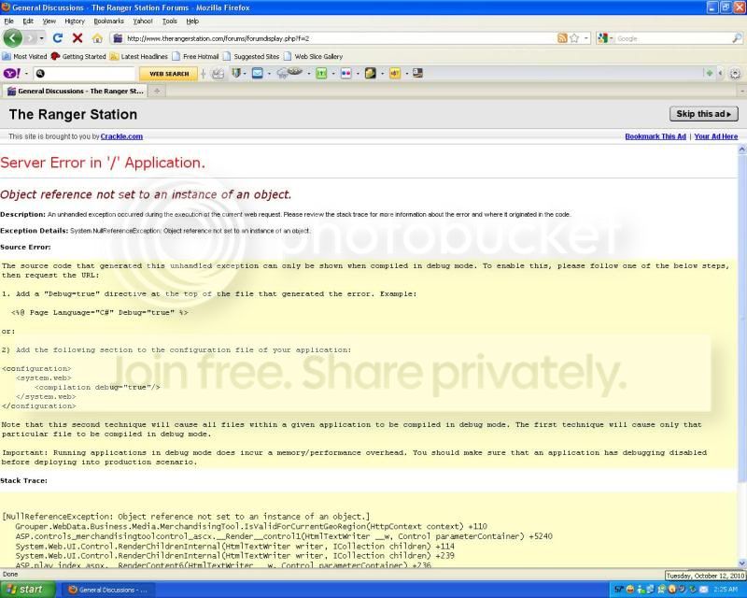Check mail via the Yahoo toolbar envelope icon

click(259, 73)
